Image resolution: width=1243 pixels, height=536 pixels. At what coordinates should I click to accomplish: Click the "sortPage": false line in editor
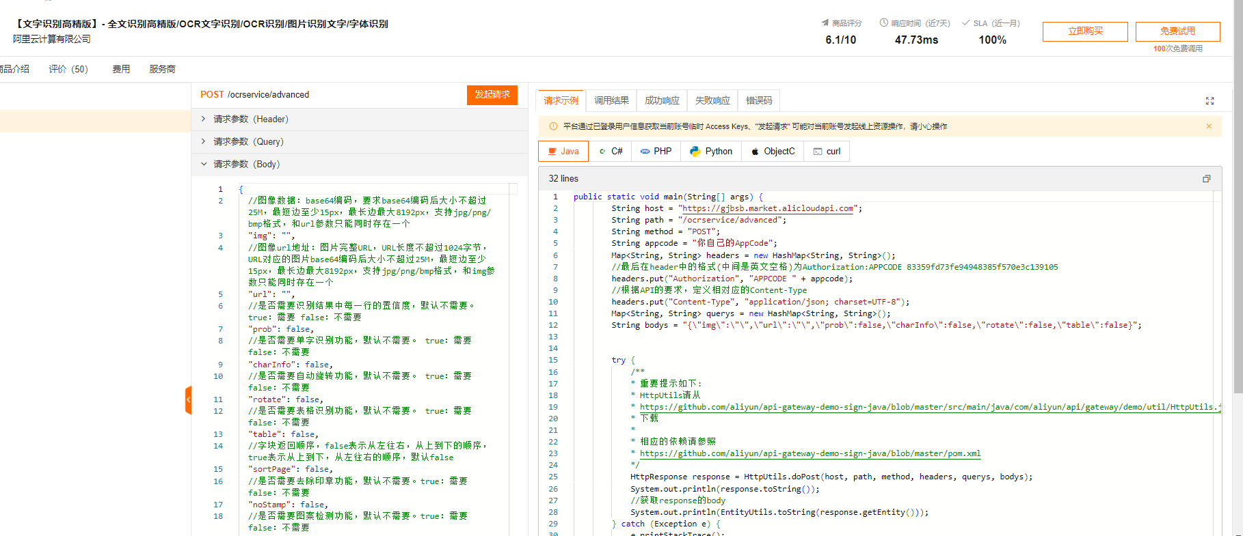pyautogui.click(x=291, y=469)
